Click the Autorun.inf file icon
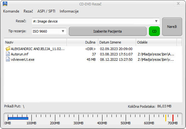This screenshot has width=186, height=129. pyautogui.click(x=8, y=54)
